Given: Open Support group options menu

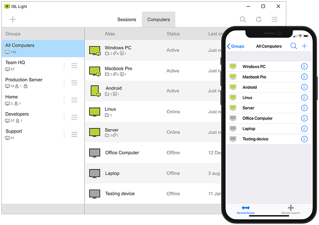Looking at the screenshot, I should coord(74,134).
